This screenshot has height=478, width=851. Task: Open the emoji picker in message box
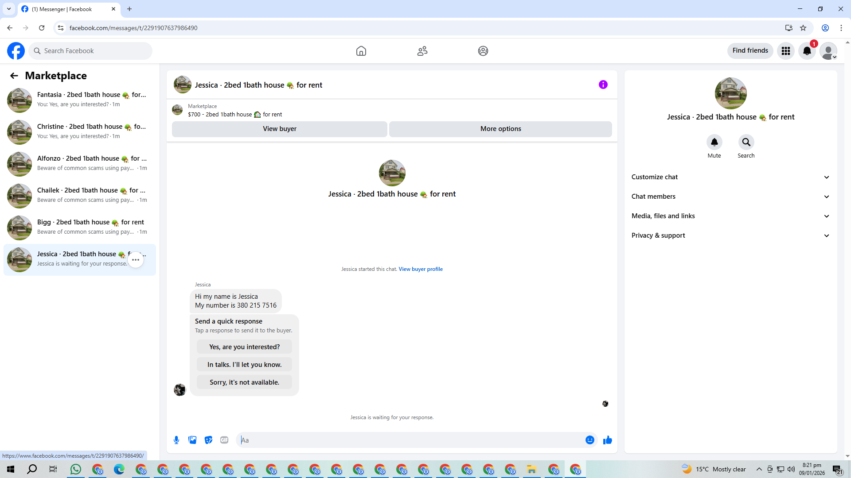[x=589, y=440]
